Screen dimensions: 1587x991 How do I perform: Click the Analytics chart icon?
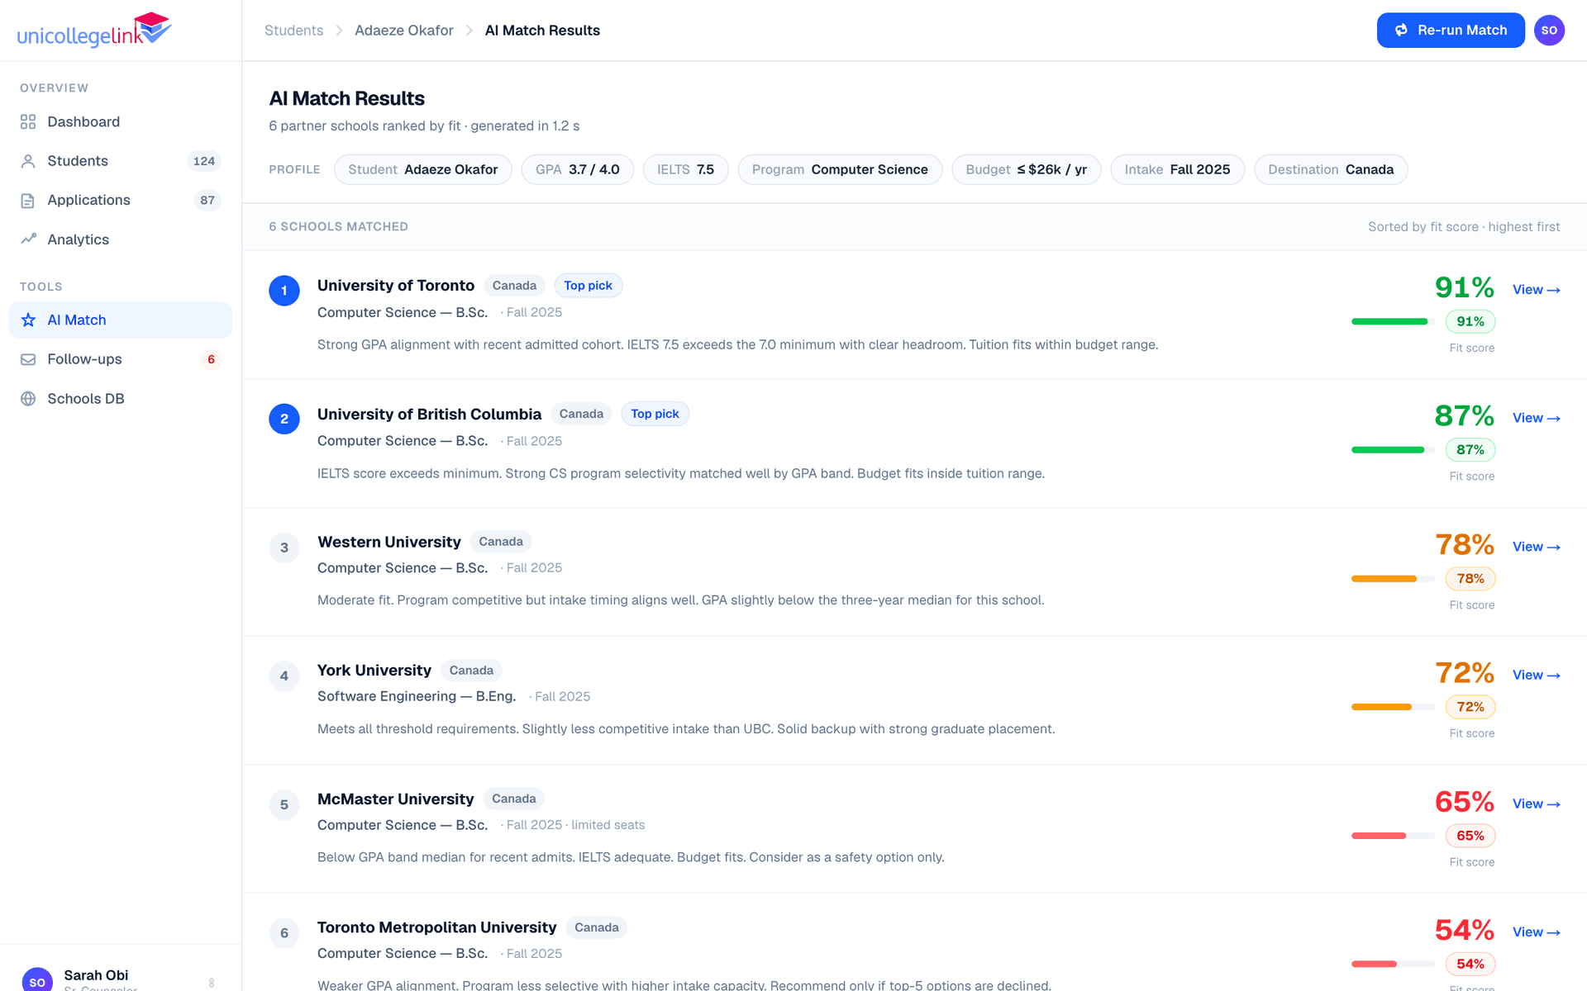(x=28, y=239)
